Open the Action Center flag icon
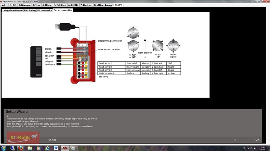This screenshot has width=270, height=151. click(251, 148)
